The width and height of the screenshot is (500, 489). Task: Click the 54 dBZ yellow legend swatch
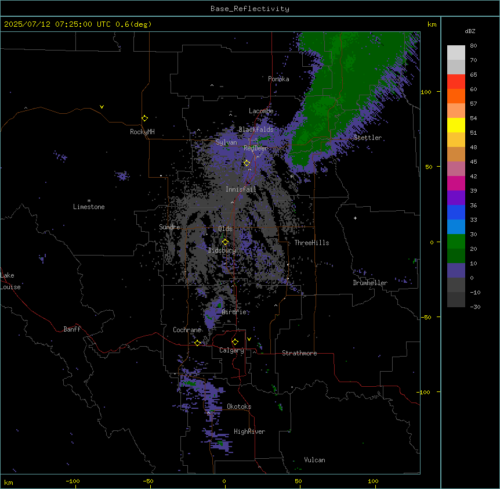(x=456, y=125)
